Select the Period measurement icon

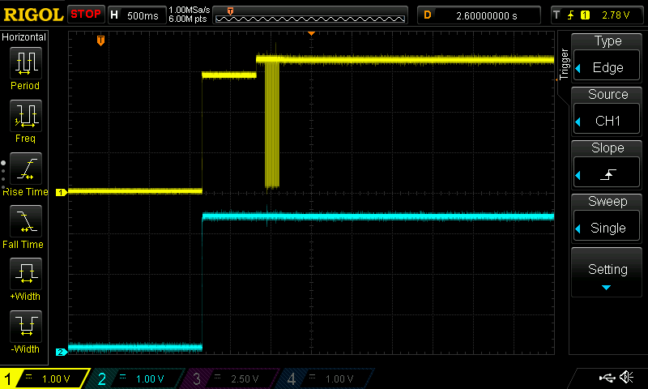(26, 63)
